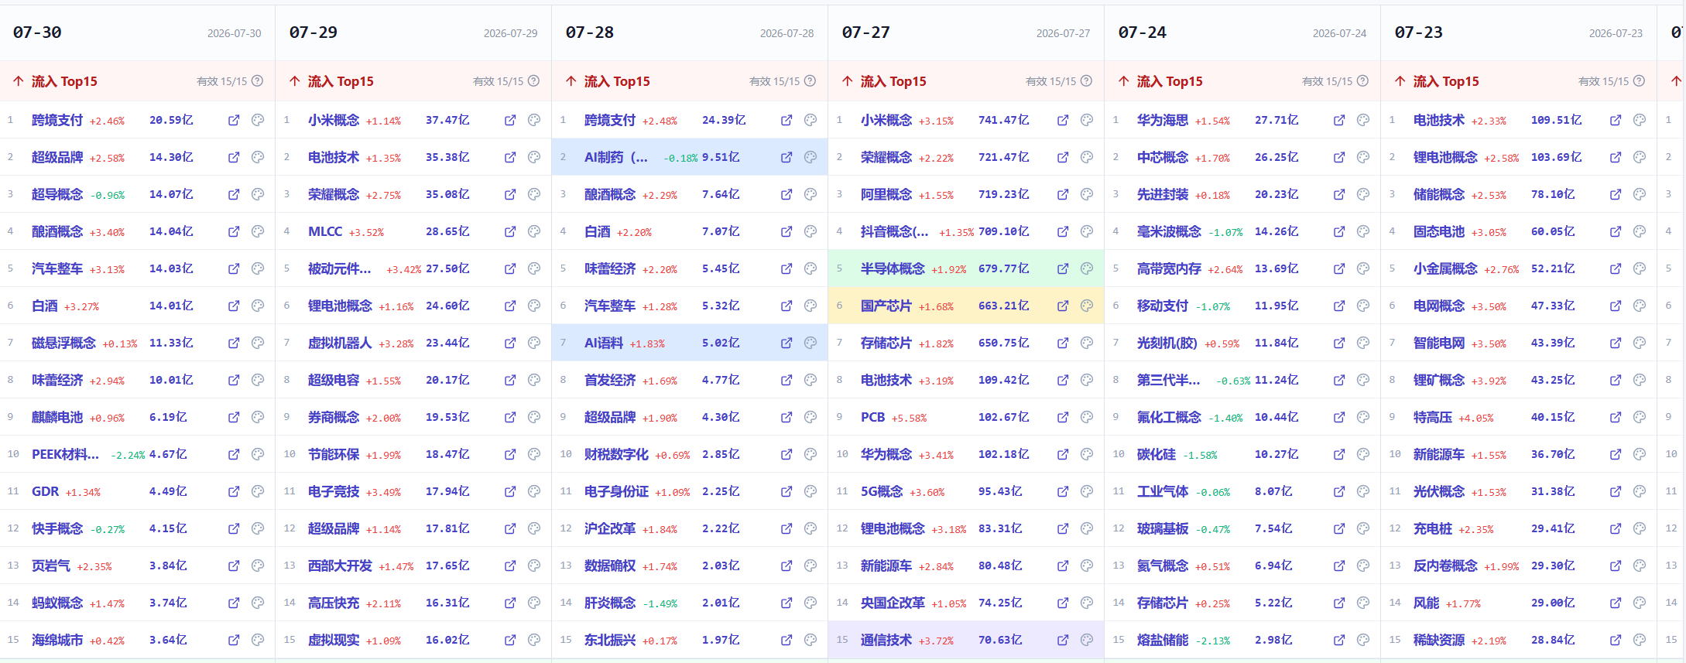Click the 2026-07-28 date label
The image size is (1686, 663).
(x=786, y=33)
